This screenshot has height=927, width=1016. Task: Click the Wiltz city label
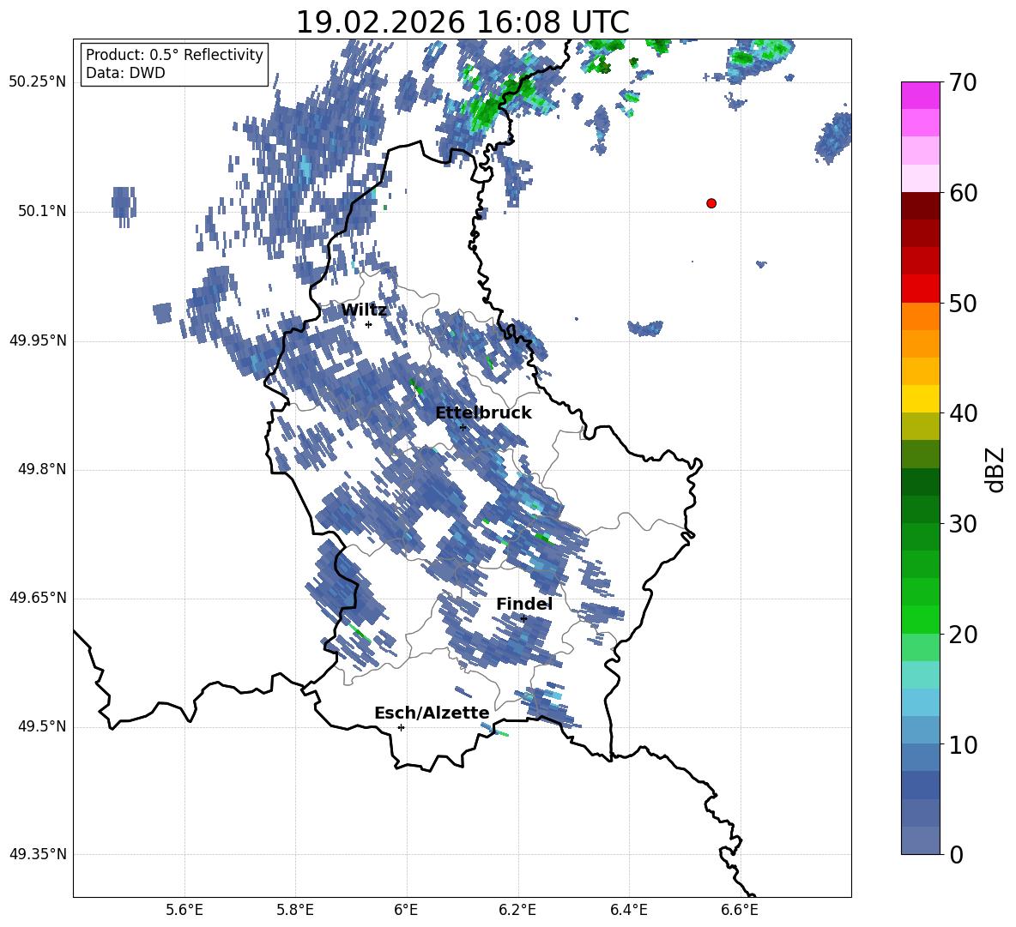coord(364,310)
